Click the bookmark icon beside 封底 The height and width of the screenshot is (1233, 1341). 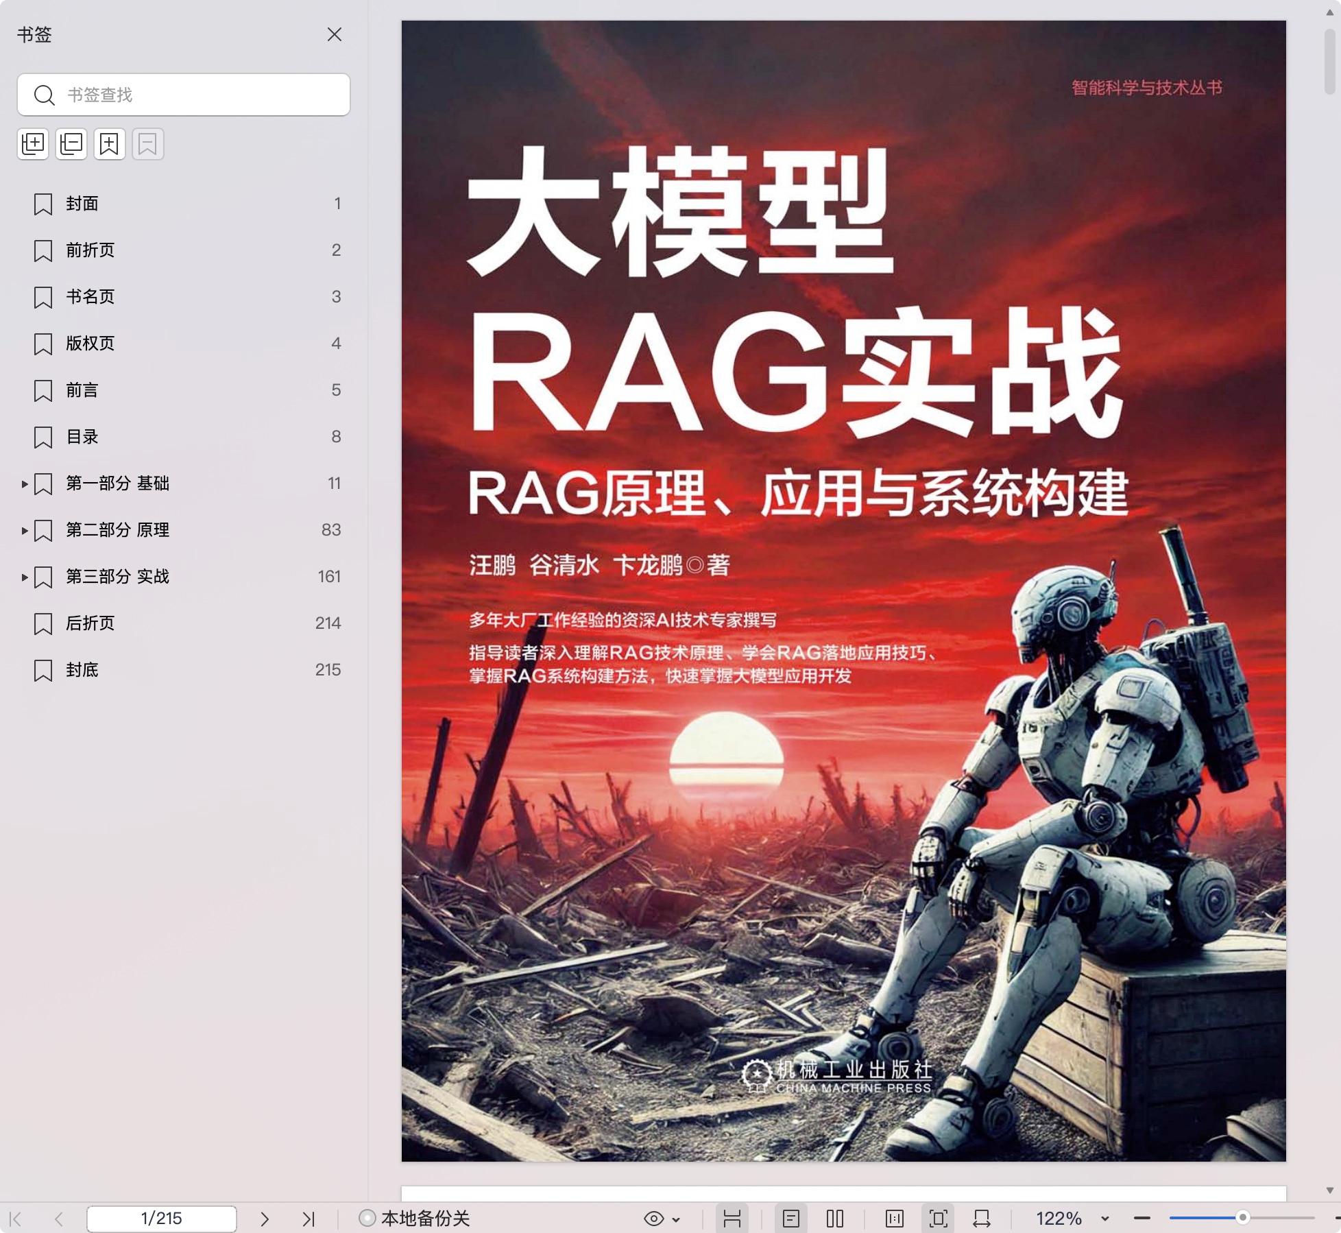pyautogui.click(x=43, y=671)
